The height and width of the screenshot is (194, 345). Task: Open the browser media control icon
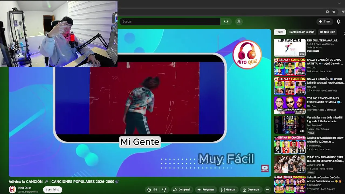[x=343, y=12]
